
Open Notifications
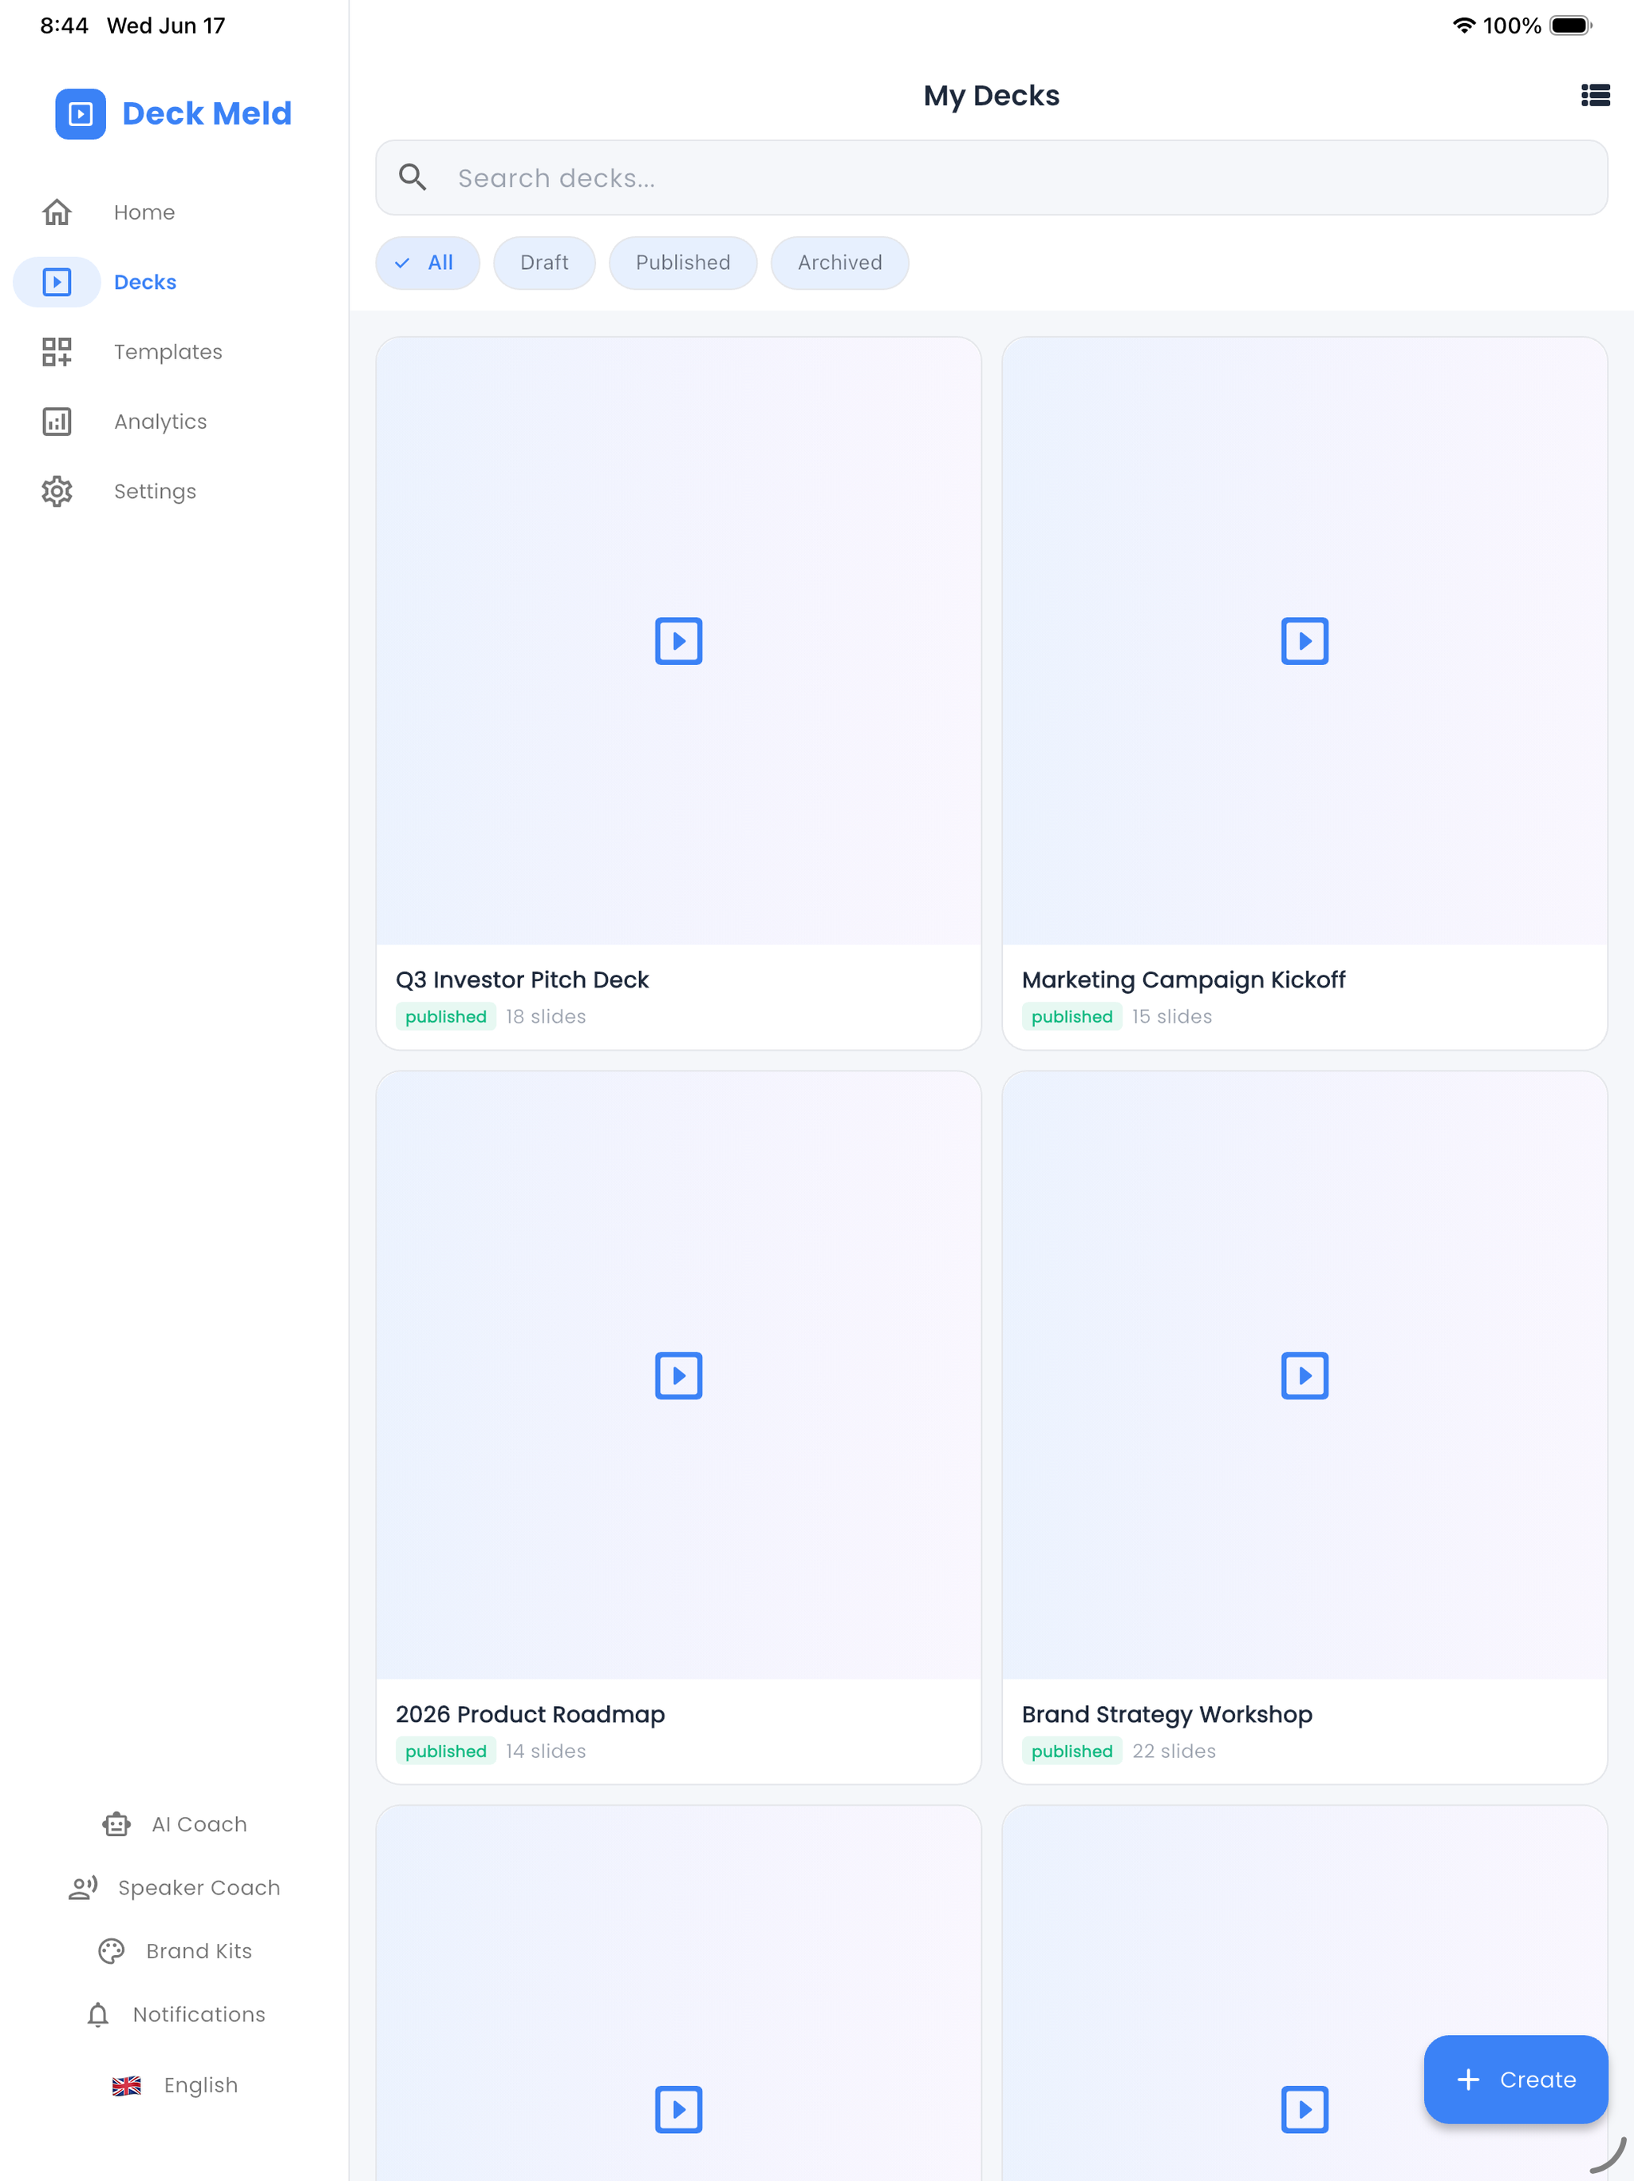175,2014
